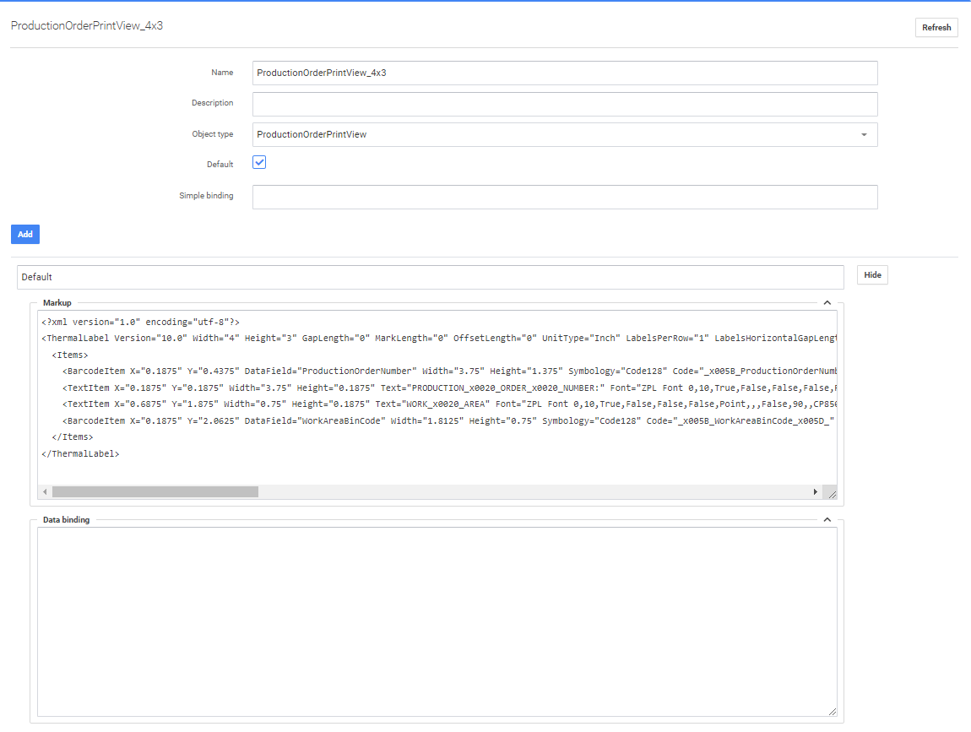Viewport: 971px width, 732px height.
Task: Open the Object type dropdown arrow
Action: [864, 135]
